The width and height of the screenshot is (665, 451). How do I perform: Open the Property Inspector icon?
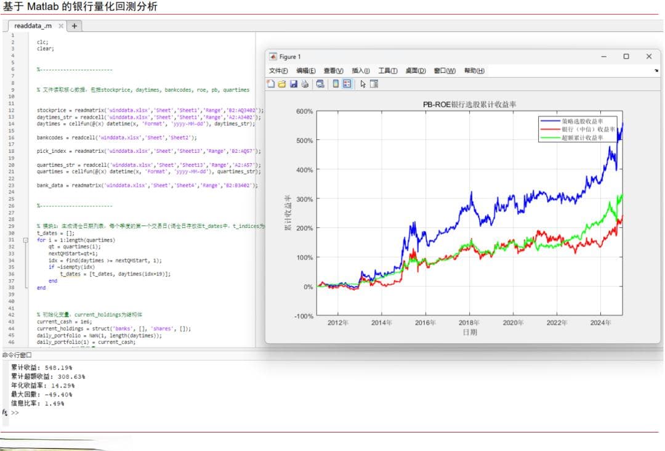click(x=374, y=84)
